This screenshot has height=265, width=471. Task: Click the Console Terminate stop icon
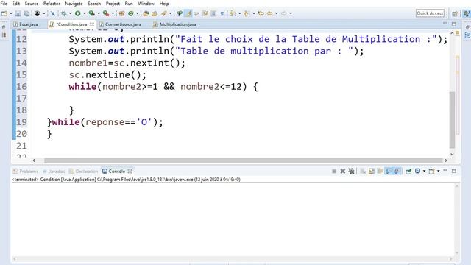click(334, 172)
